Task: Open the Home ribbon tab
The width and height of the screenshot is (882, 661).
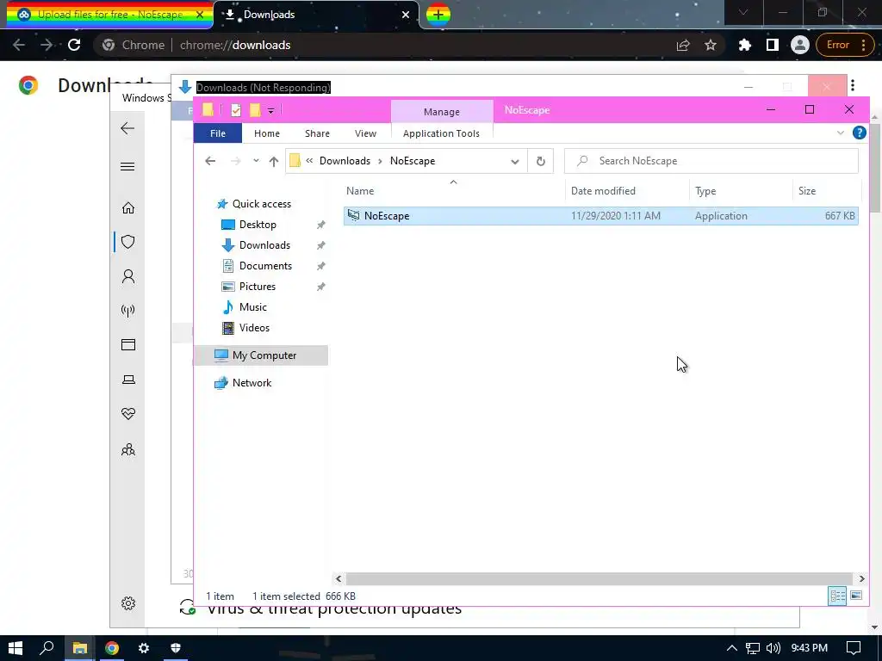Action: [267, 133]
